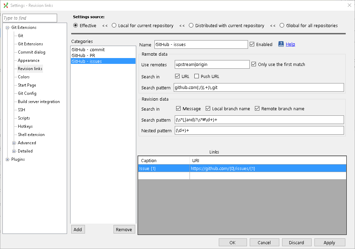Open Scripts settings
The image size is (355, 249).
[24, 118]
